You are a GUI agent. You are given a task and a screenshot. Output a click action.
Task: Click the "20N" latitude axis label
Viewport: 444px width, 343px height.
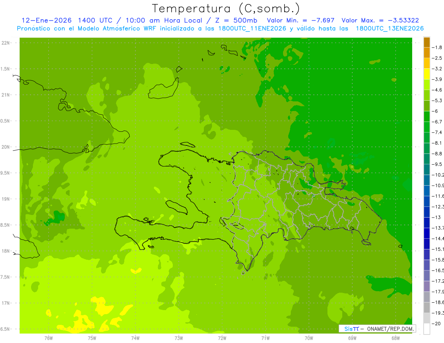pyautogui.click(x=6, y=147)
